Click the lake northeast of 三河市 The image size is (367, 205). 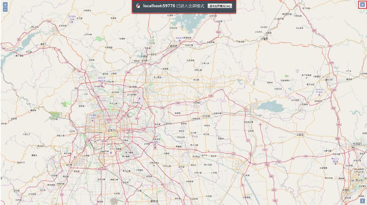[x=270, y=106]
